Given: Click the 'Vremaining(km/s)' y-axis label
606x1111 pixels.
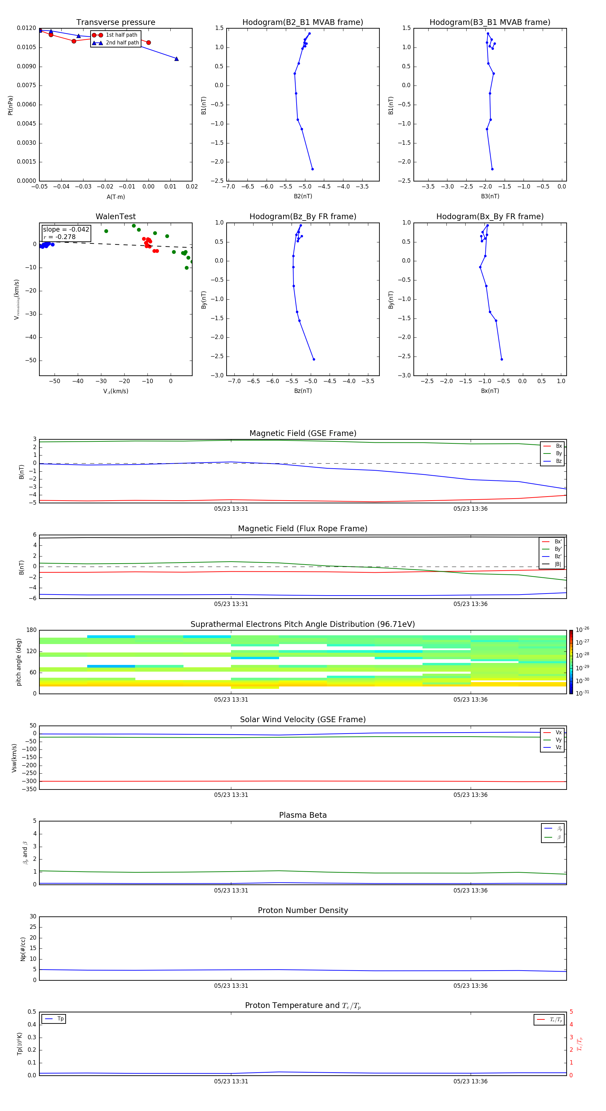Looking at the screenshot, I should 16,299.
